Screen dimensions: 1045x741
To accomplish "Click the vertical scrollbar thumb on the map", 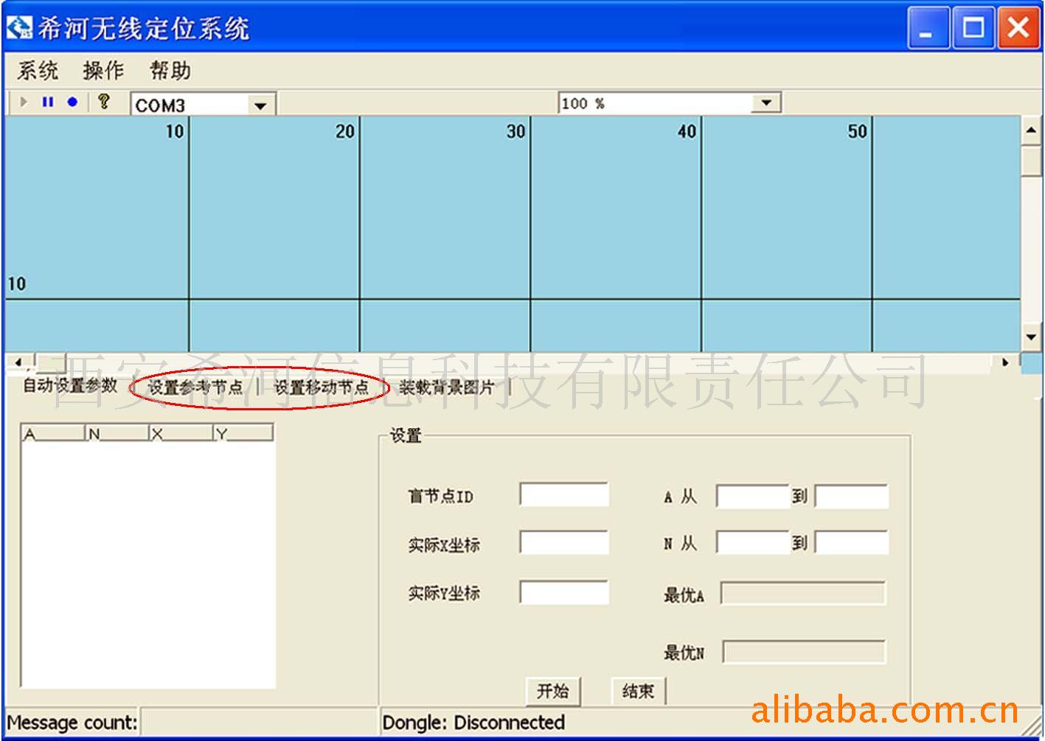I will pos(1031,161).
